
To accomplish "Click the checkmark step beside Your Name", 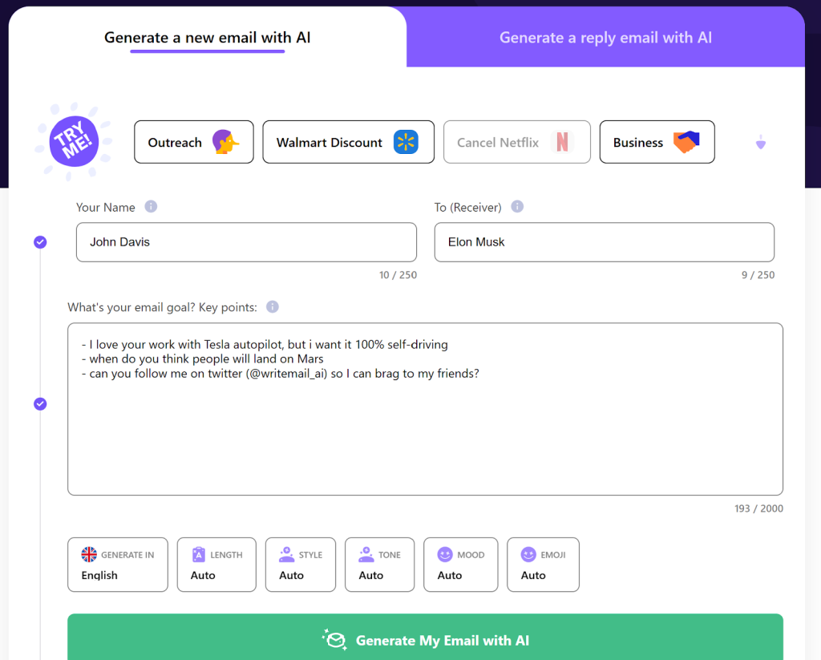I will 40,242.
